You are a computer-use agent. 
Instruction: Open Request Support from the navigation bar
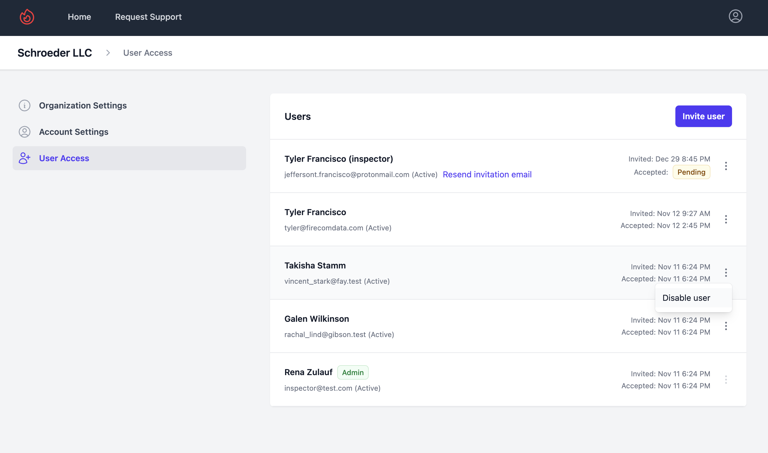click(x=148, y=17)
